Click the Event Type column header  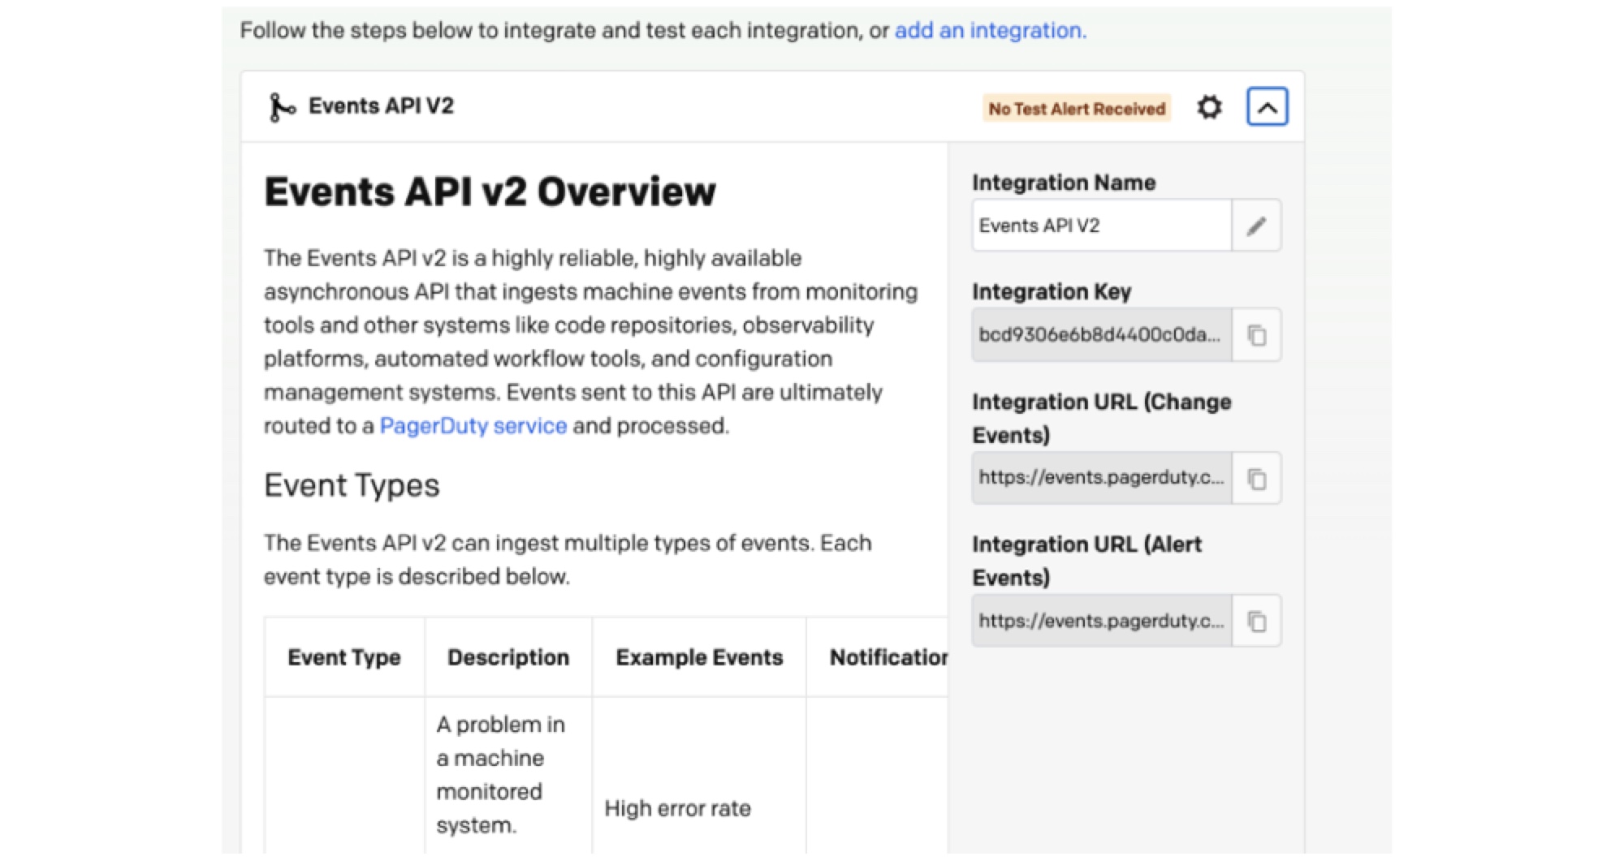pyautogui.click(x=344, y=657)
